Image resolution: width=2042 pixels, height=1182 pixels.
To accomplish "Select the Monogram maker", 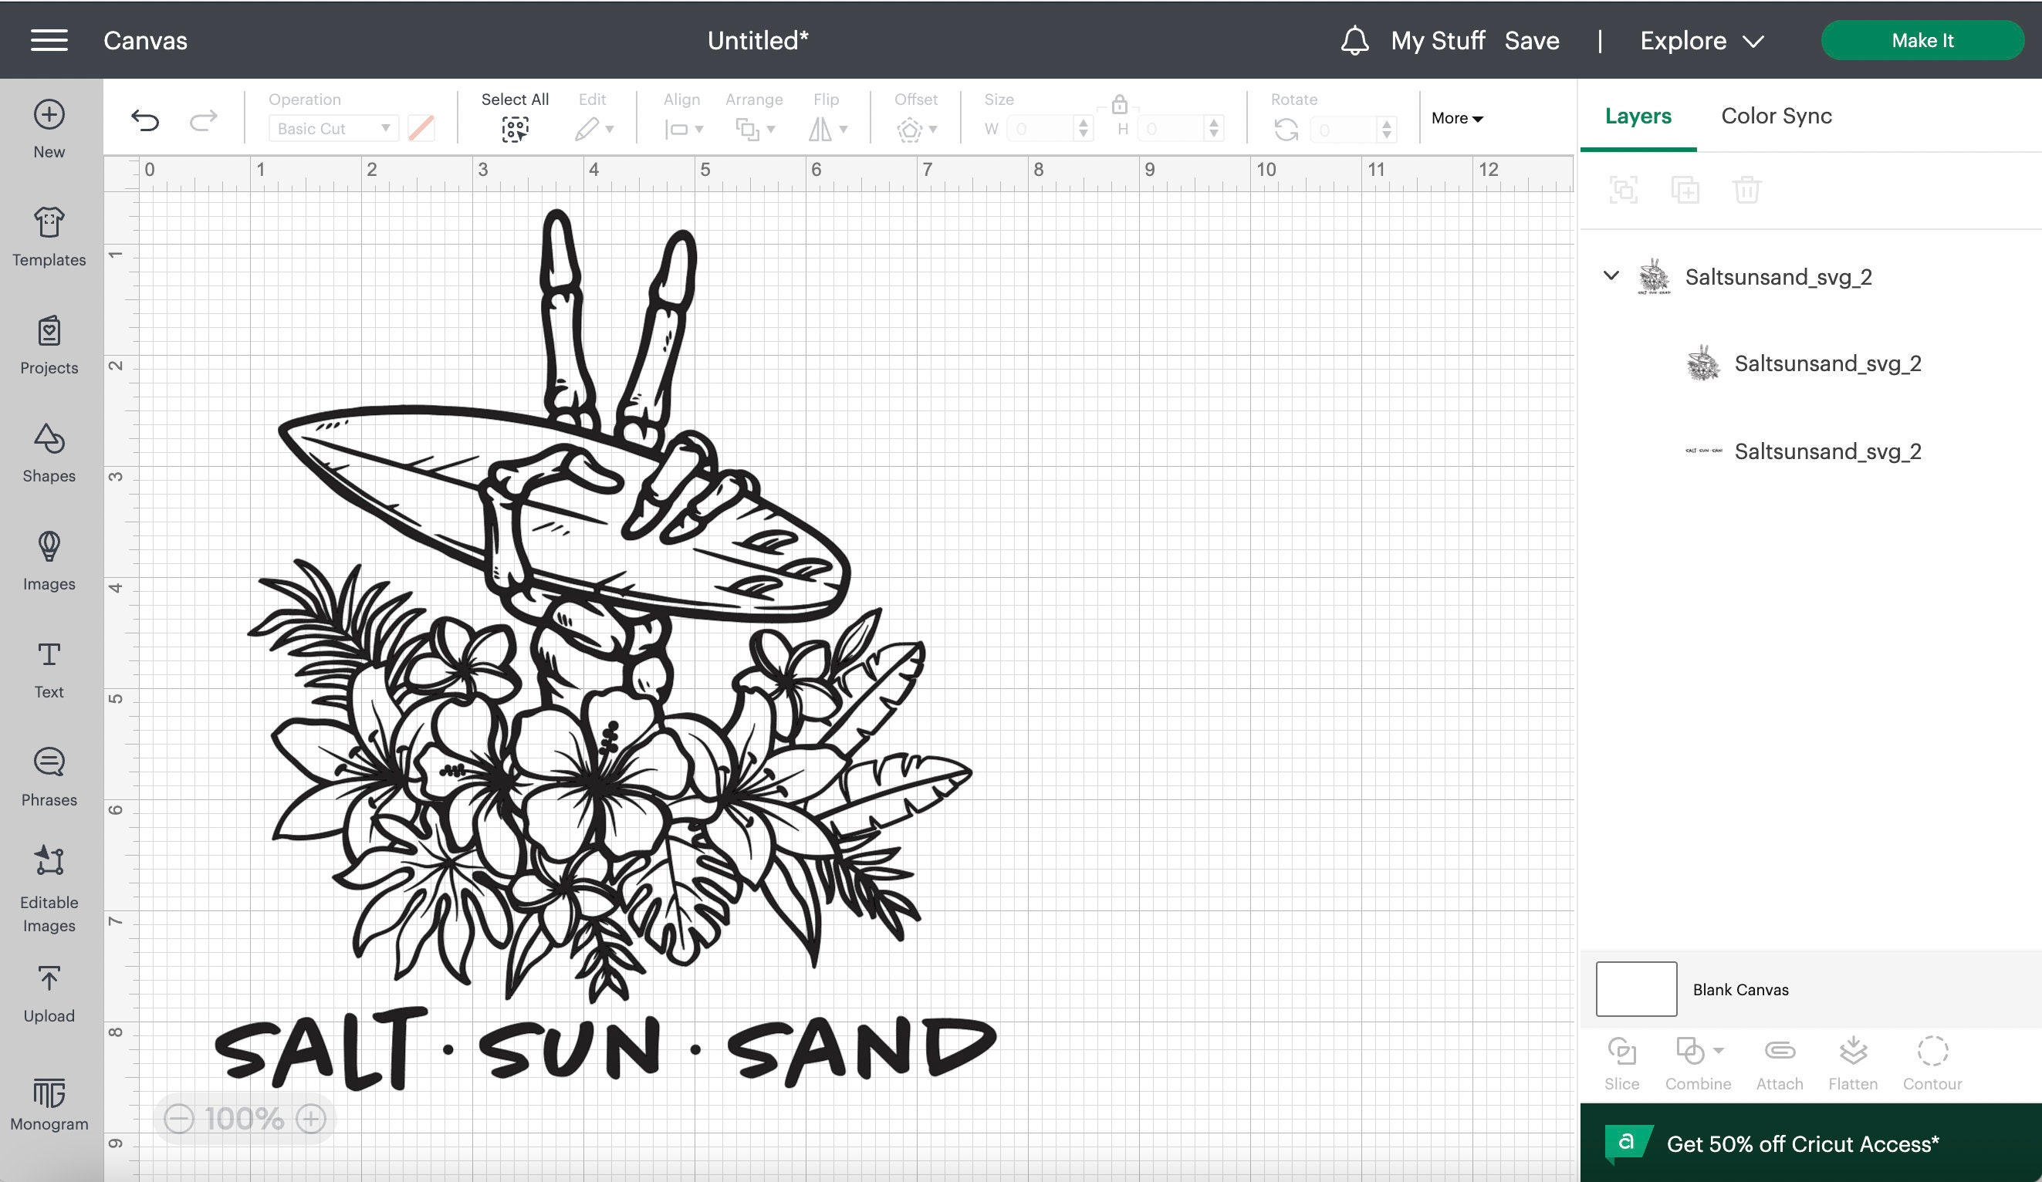I will coord(48,1100).
